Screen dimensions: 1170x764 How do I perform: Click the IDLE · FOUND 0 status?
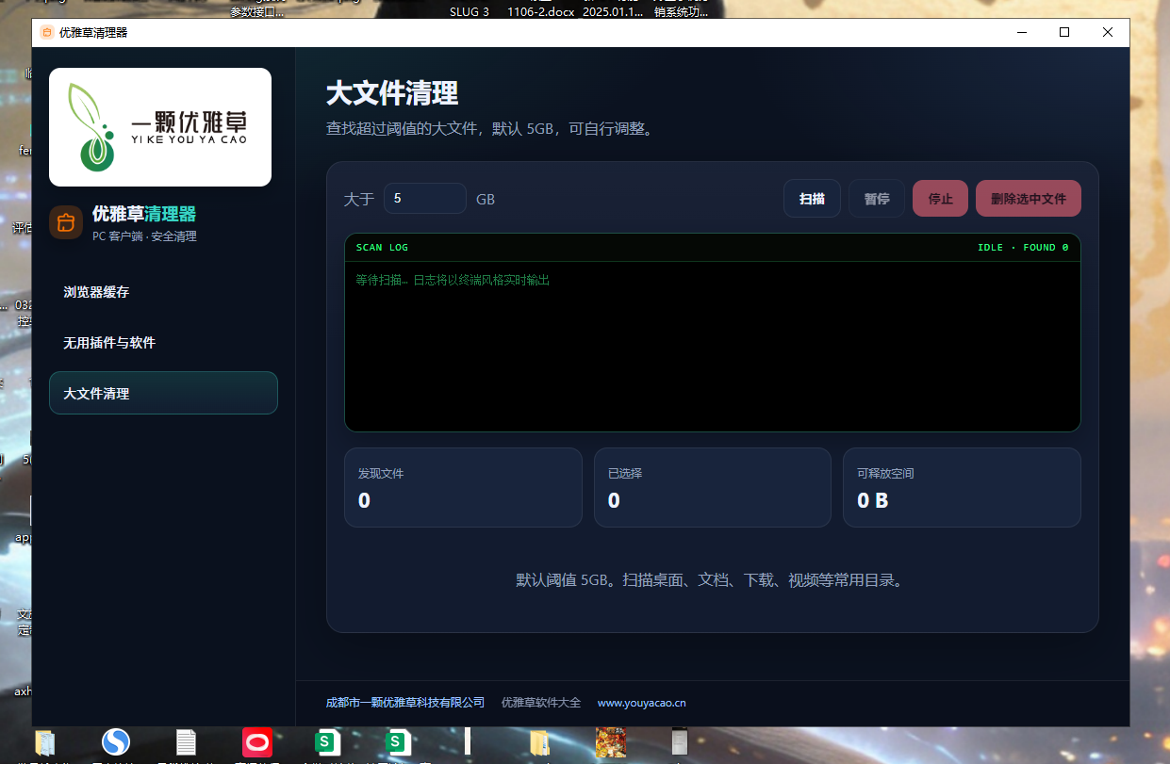point(1023,248)
